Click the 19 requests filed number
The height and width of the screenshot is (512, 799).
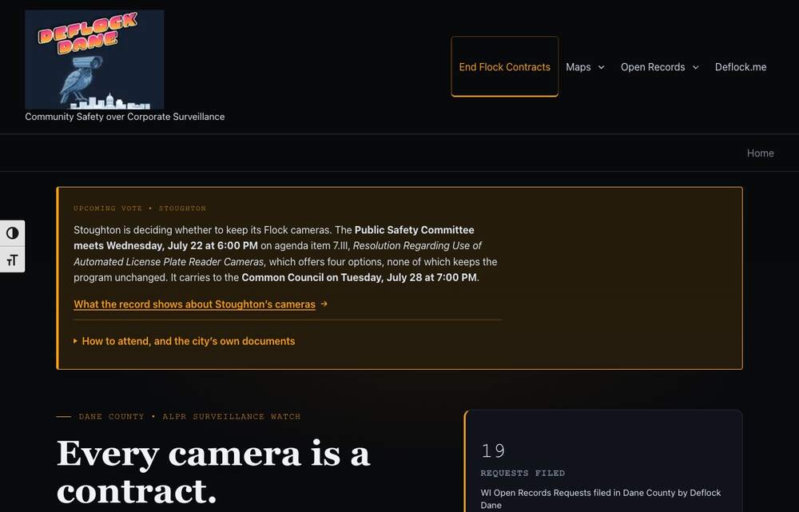coord(493,450)
